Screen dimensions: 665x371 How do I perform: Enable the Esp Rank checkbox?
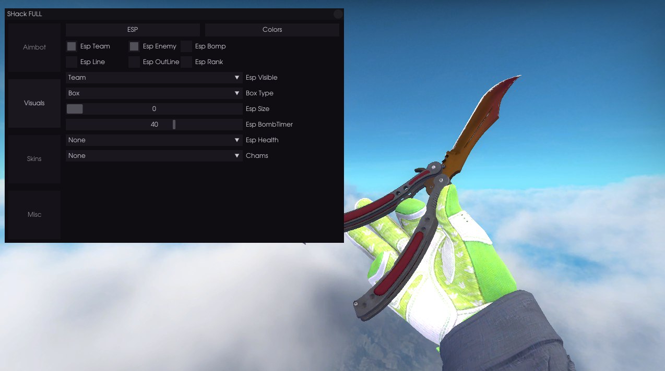tap(186, 62)
